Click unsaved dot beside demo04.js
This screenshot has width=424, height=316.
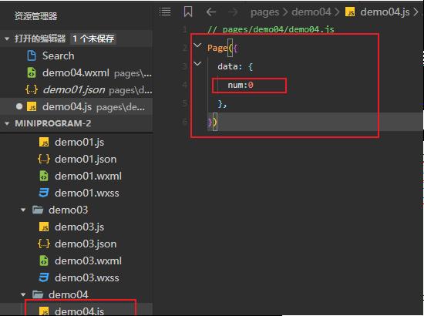[x=19, y=106]
